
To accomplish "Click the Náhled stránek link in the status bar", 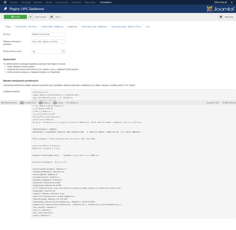I will pos(9,103).
